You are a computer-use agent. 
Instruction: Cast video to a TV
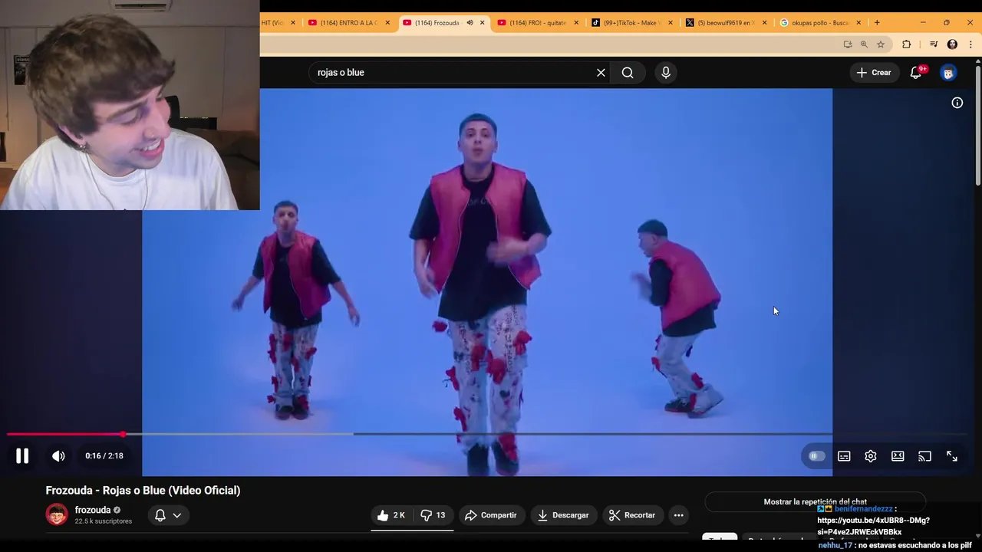tap(924, 456)
